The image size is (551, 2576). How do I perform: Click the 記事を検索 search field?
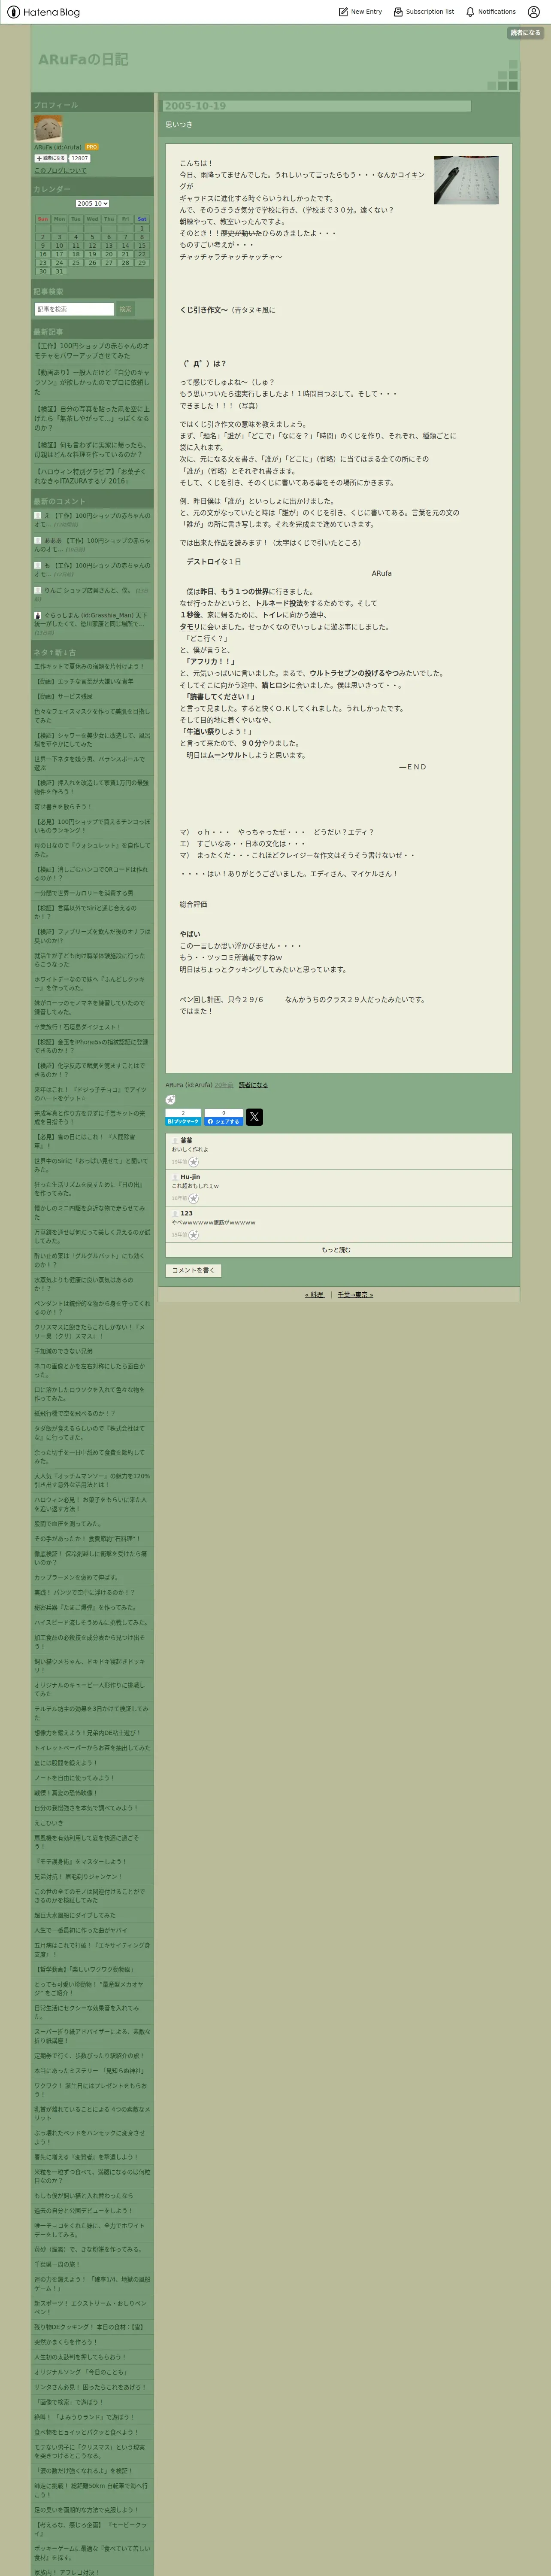pos(74,309)
